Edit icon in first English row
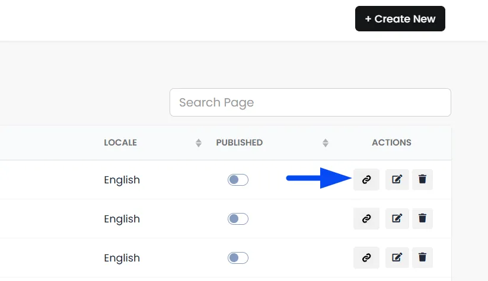Image resolution: width=488 pixels, height=281 pixels. pyautogui.click(x=397, y=179)
